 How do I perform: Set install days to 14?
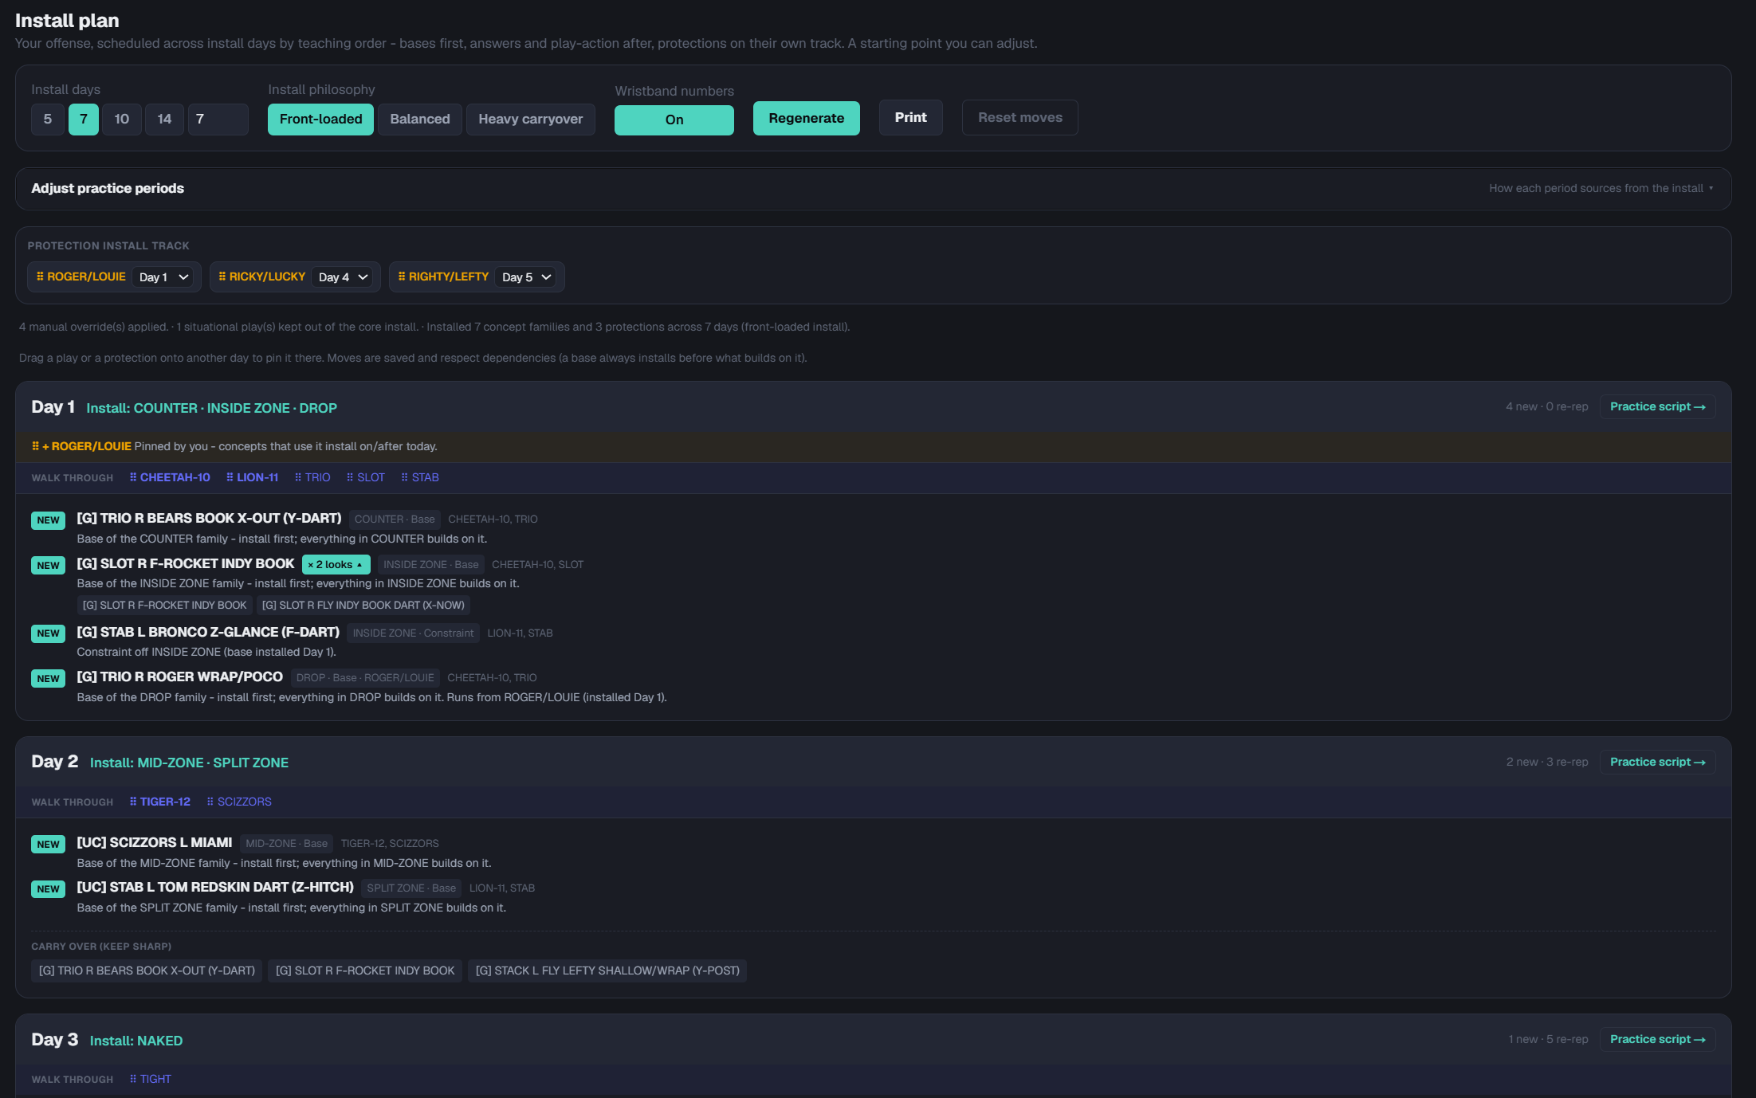click(x=164, y=119)
